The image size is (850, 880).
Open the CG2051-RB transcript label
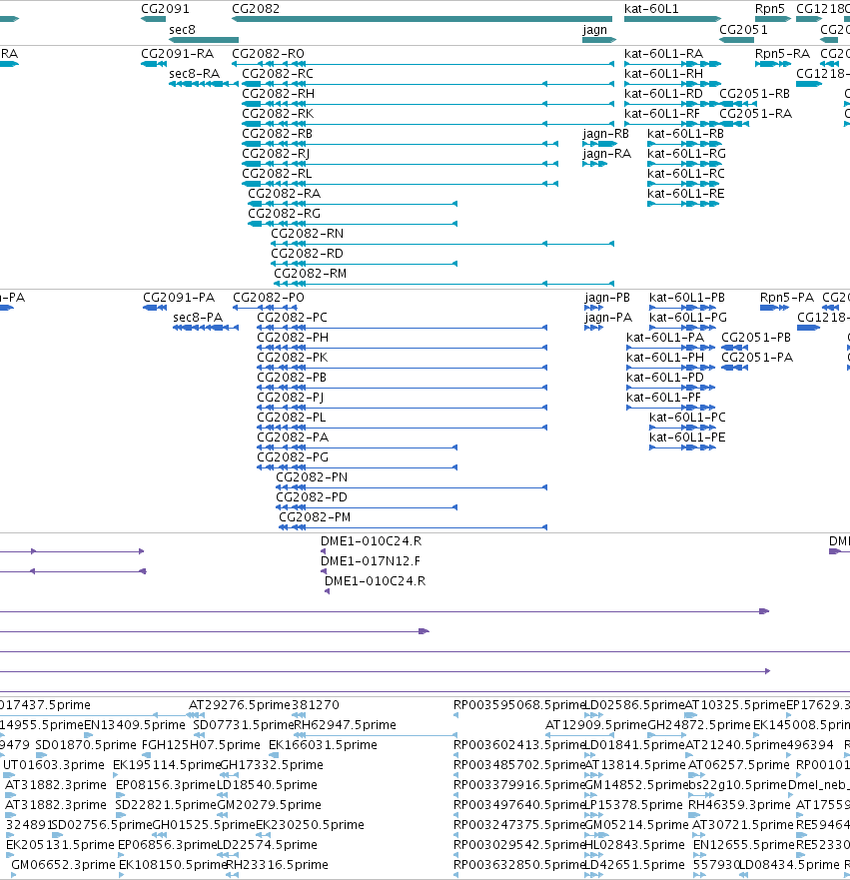point(755,93)
